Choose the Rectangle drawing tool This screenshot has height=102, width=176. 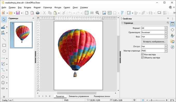tap(4, 45)
